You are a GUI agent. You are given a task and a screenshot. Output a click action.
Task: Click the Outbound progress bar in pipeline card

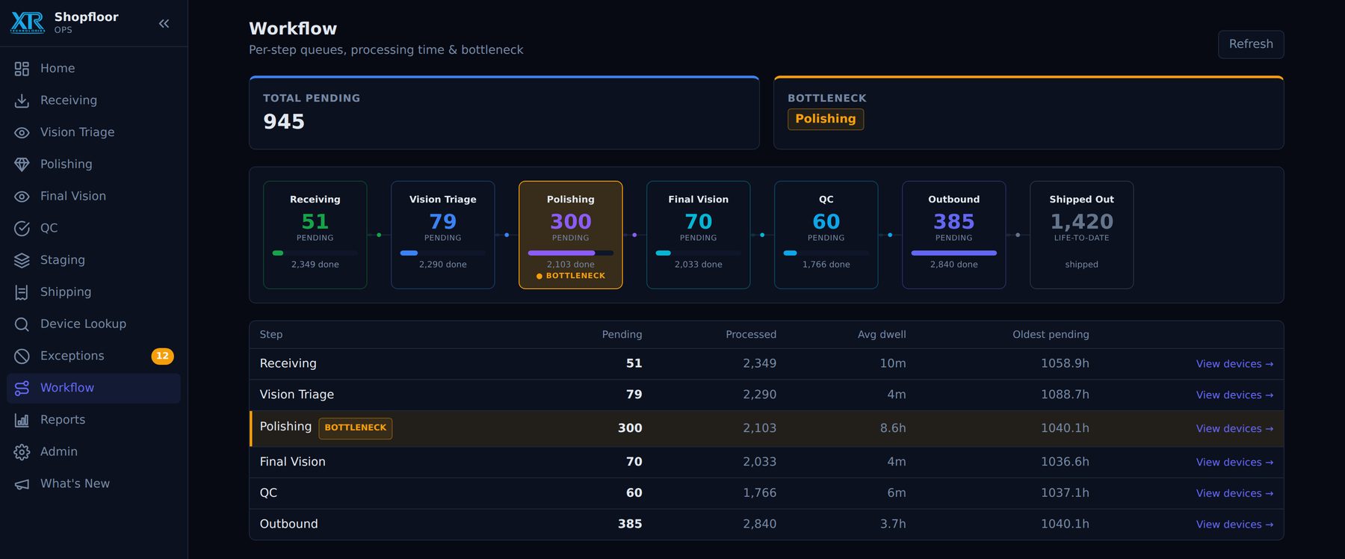[954, 253]
